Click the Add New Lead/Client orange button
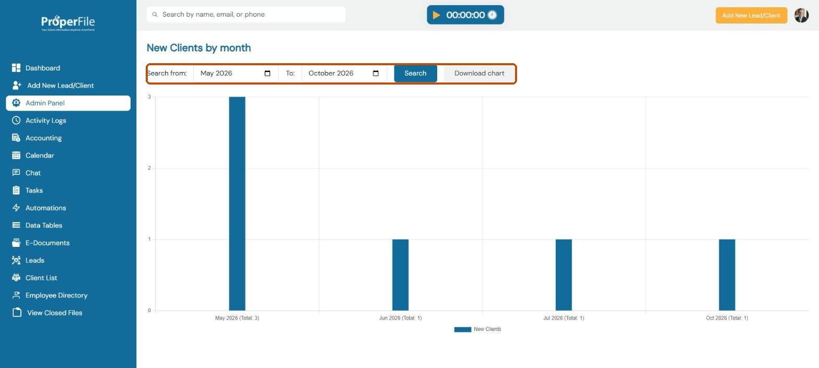The height and width of the screenshot is (368, 819). 751,15
